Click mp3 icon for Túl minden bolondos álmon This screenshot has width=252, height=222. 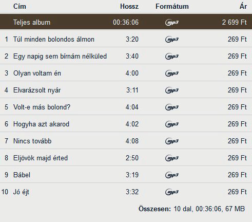click(172, 40)
